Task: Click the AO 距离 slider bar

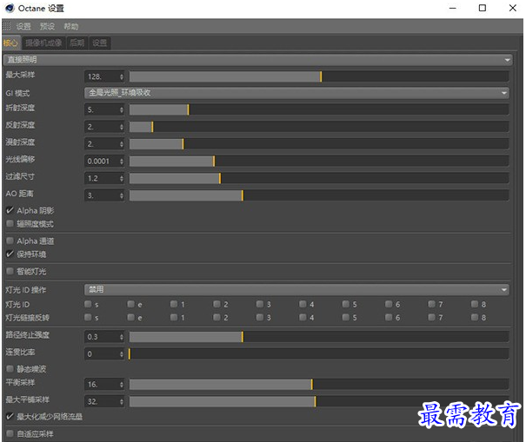Action: pyautogui.click(x=319, y=195)
